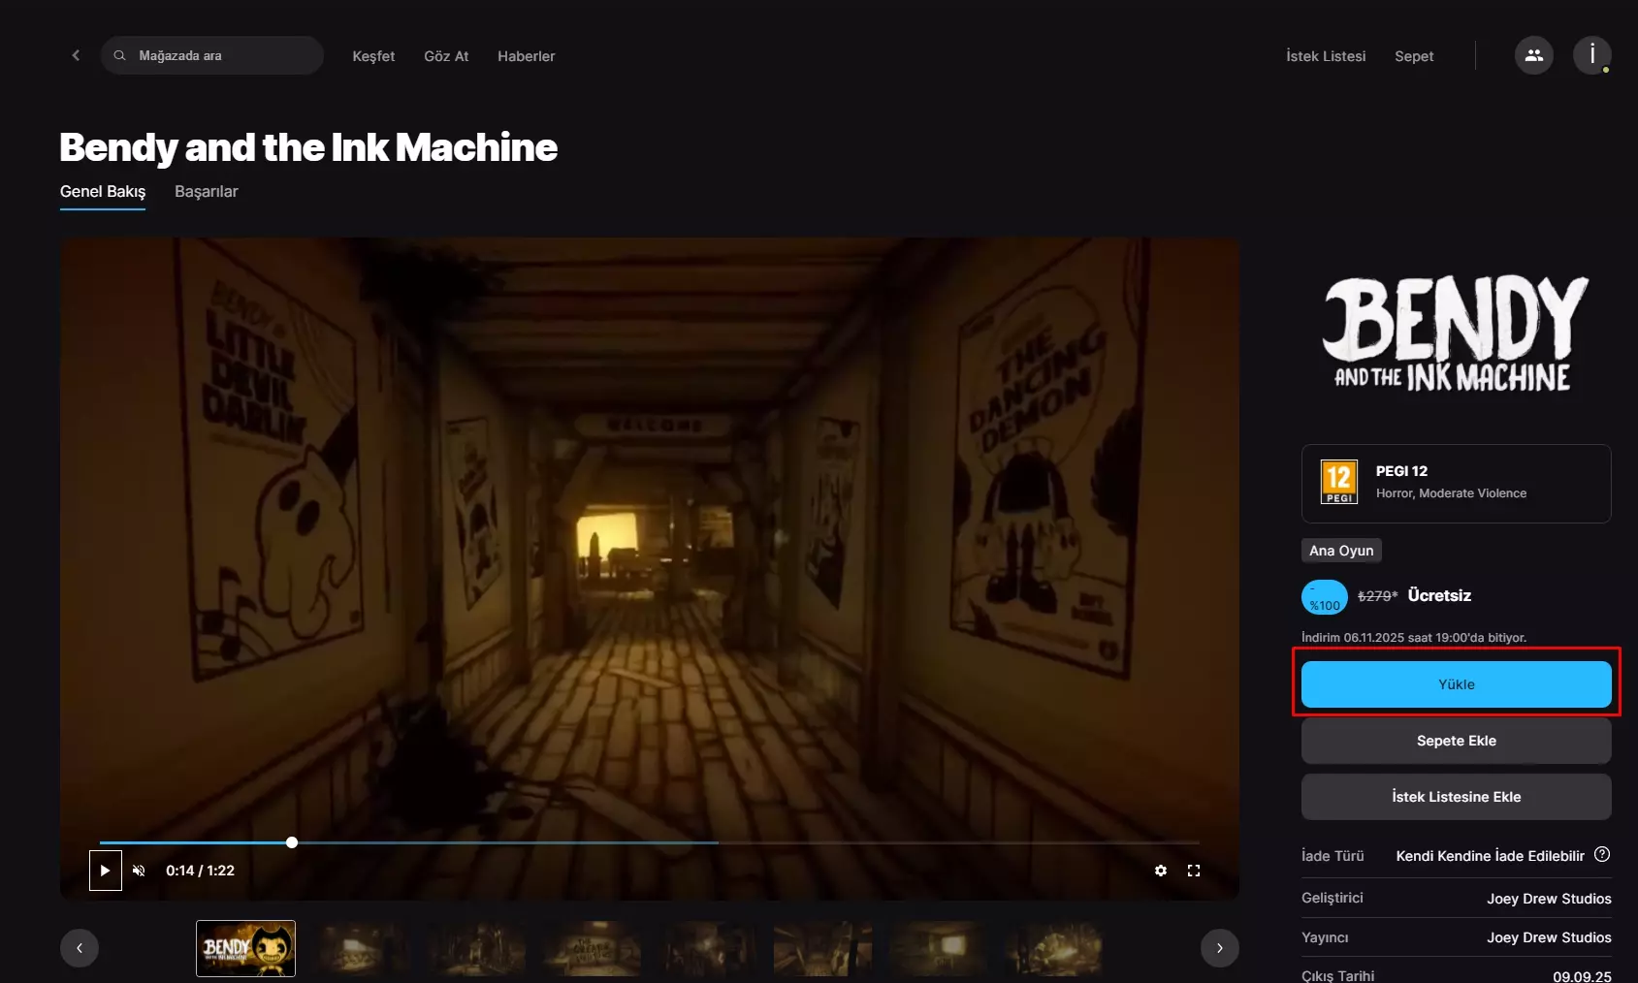Go back in carousel with left arrow

80,948
